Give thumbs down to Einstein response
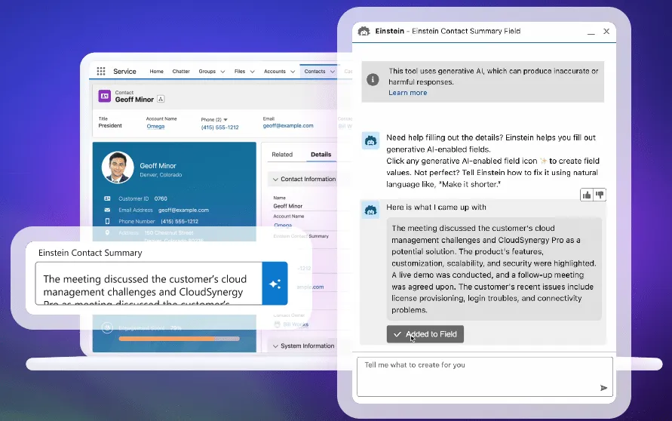The image size is (672, 421). (600, 195)
